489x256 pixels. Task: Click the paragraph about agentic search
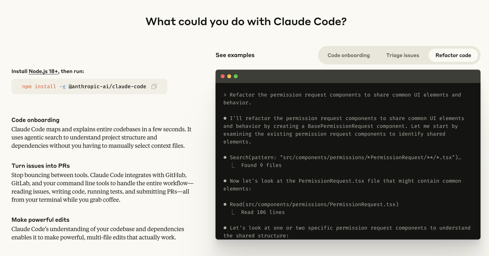pyautogui.click(x=101, y=137)
